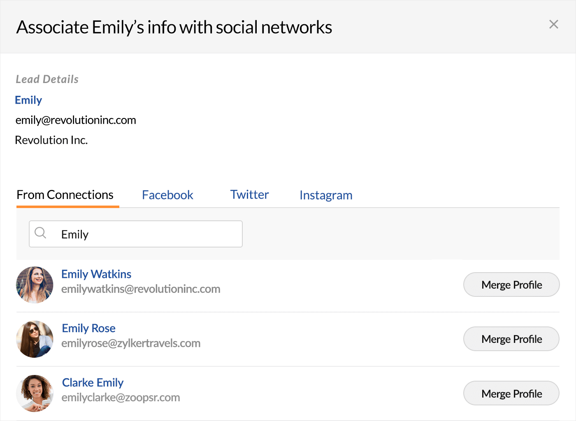Click Emily Watkins' profile photo
Viewport: 576px width, 421px height.
[x=35, y=285]
